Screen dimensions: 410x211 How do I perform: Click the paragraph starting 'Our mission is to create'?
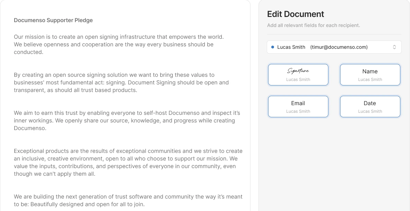point(119,45)
